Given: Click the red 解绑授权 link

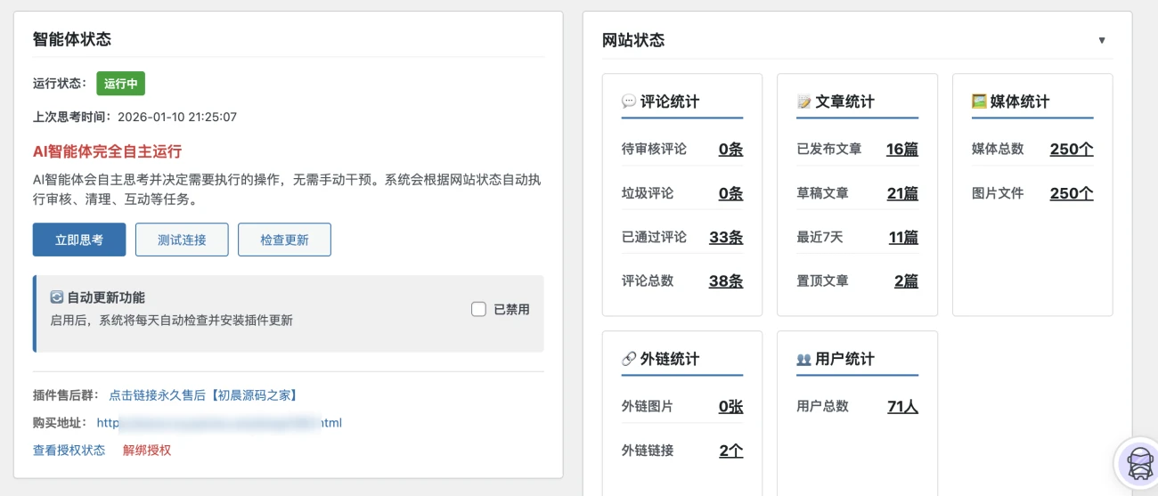Looking at the screenshot, I should tap(147, 451).
